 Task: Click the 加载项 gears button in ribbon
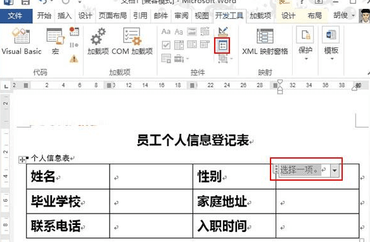(98, 42)
